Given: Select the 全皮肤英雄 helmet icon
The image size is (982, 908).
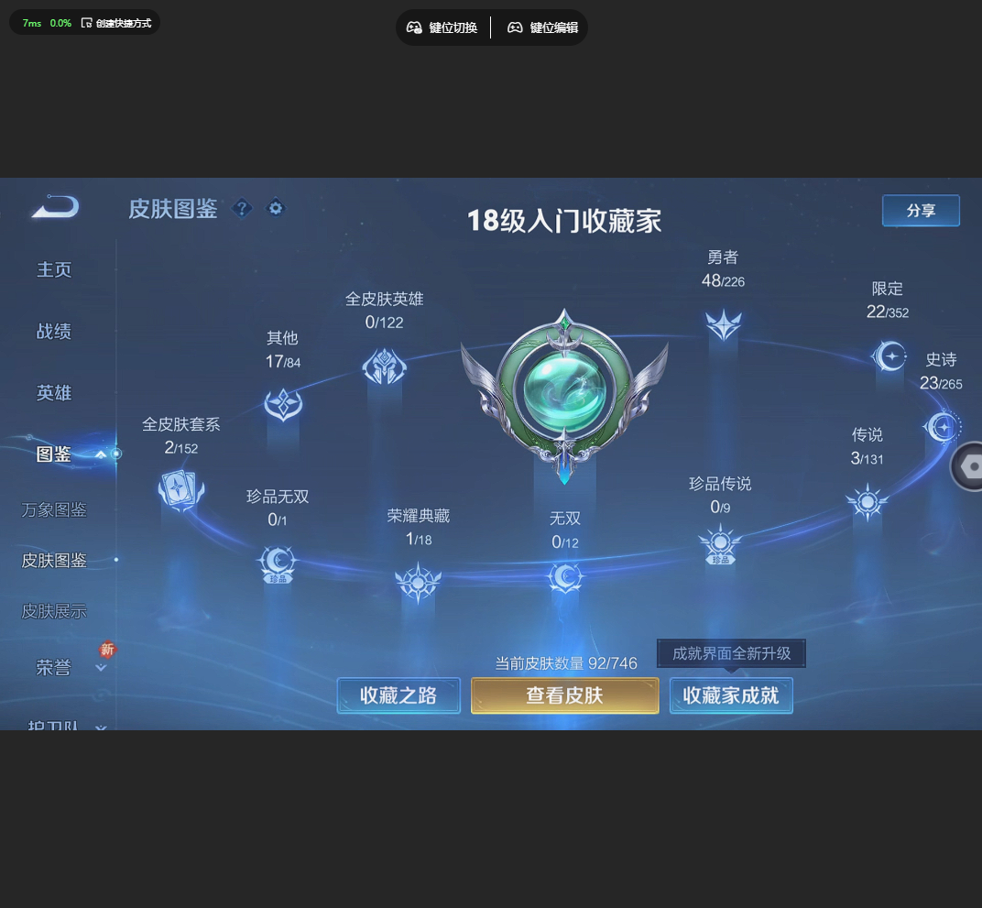Looking at the screenshot, I should [384, 366].
